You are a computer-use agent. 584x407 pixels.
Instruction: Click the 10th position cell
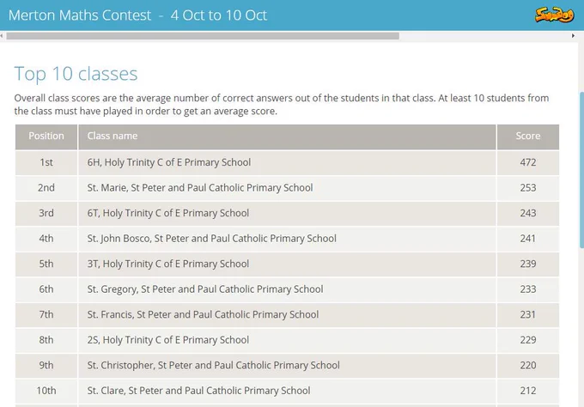click(x=46, y=391)
